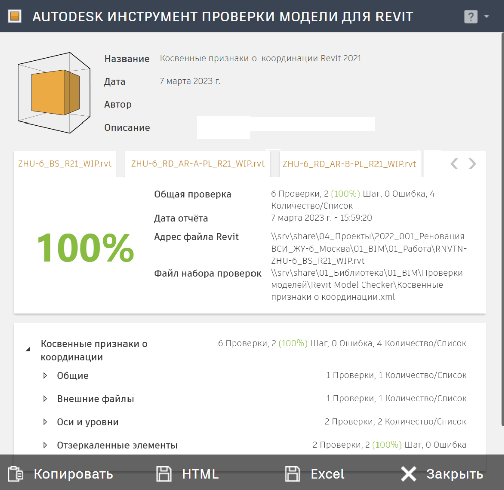The image size is (504, 490).
Task: Select the Оси и уровни row label
Action: (x=88, y=422)
